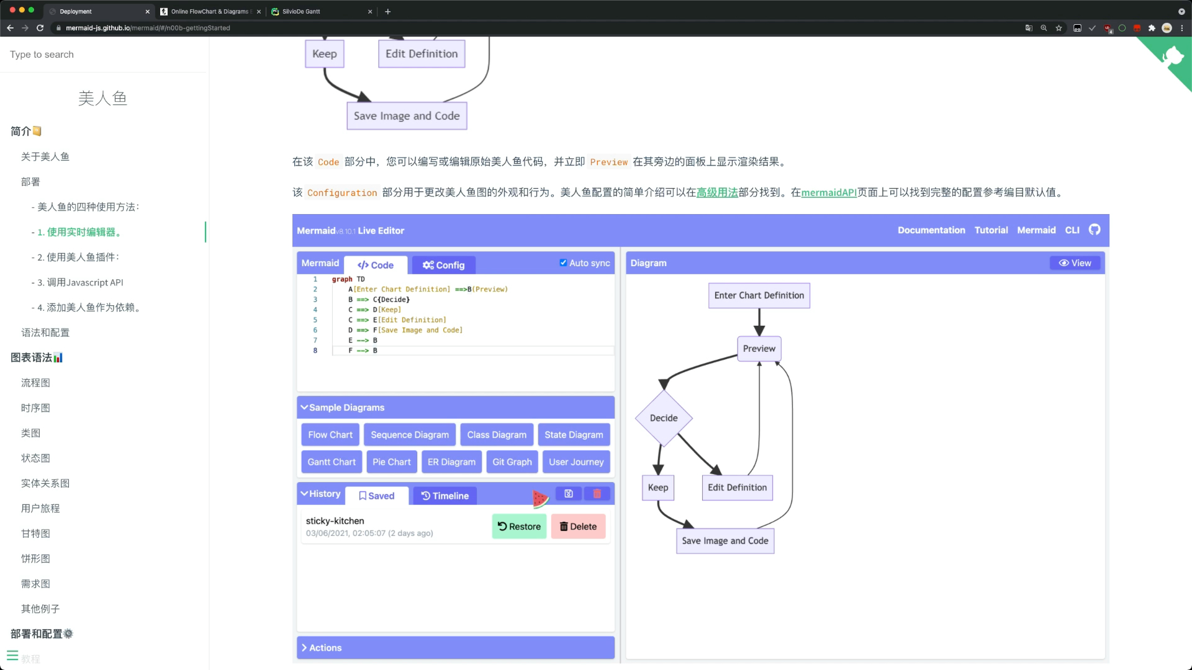The width and height of the screenshot is (1192, 670).
Task: View site info via the lock icon
Action: (58, 28)
